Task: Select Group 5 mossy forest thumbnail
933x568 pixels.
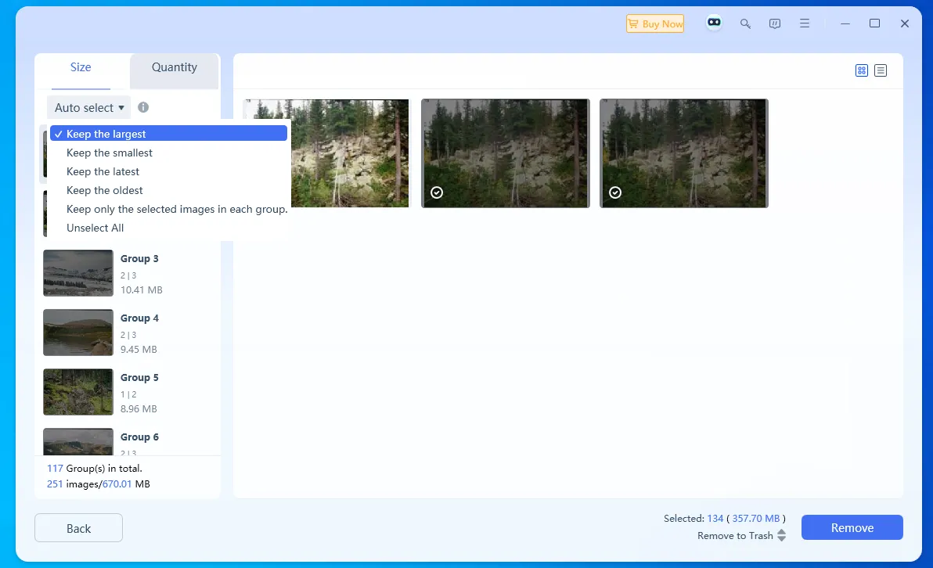Action: pyautogui.click(x=78, y=392)
